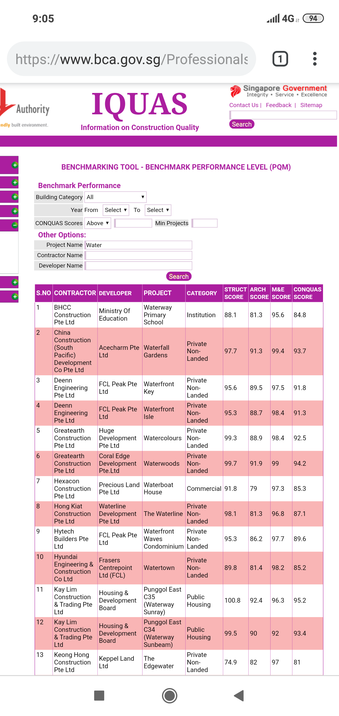Click the Project Name field containing Water

click(138, 245)
